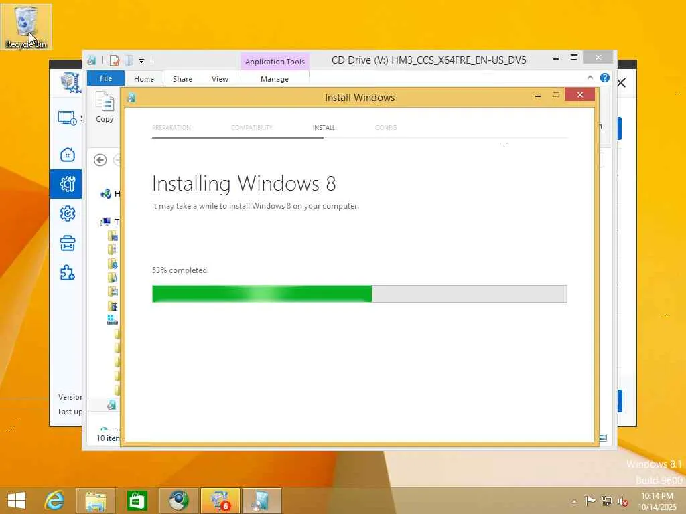Image resolution: width=686 pixels, height=514 pixels.
Task: Click the background app logo icon
Action: pos(71,82)
